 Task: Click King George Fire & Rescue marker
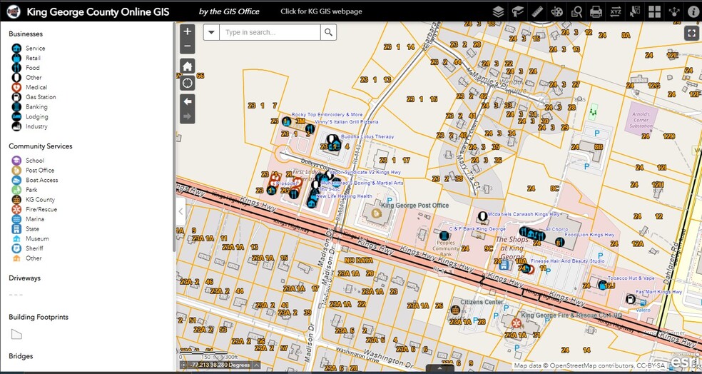point(517,323)
